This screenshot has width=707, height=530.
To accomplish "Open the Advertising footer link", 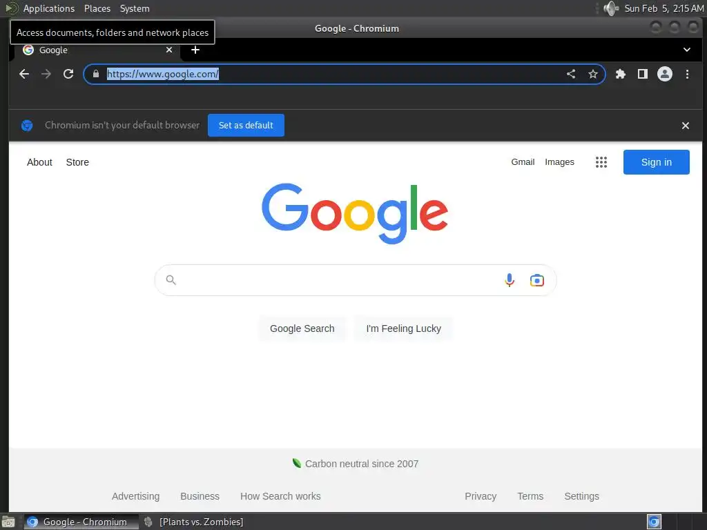I will point(136,496).
